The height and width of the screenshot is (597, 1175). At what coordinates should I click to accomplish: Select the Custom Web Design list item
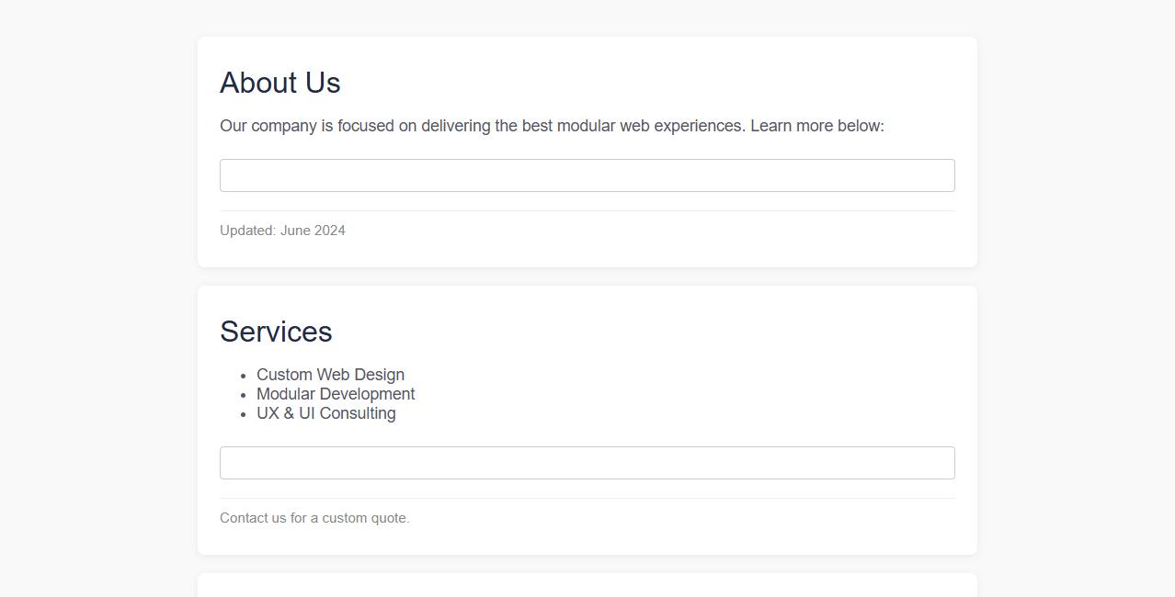click(330, 375)
